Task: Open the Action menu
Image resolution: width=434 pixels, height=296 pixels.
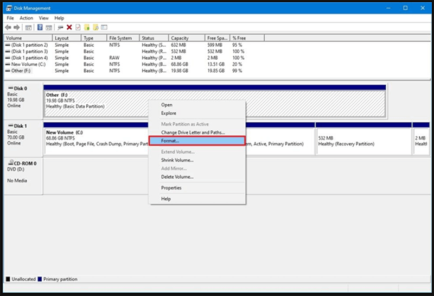Action: pyautogui.click(x=26, y=18)
